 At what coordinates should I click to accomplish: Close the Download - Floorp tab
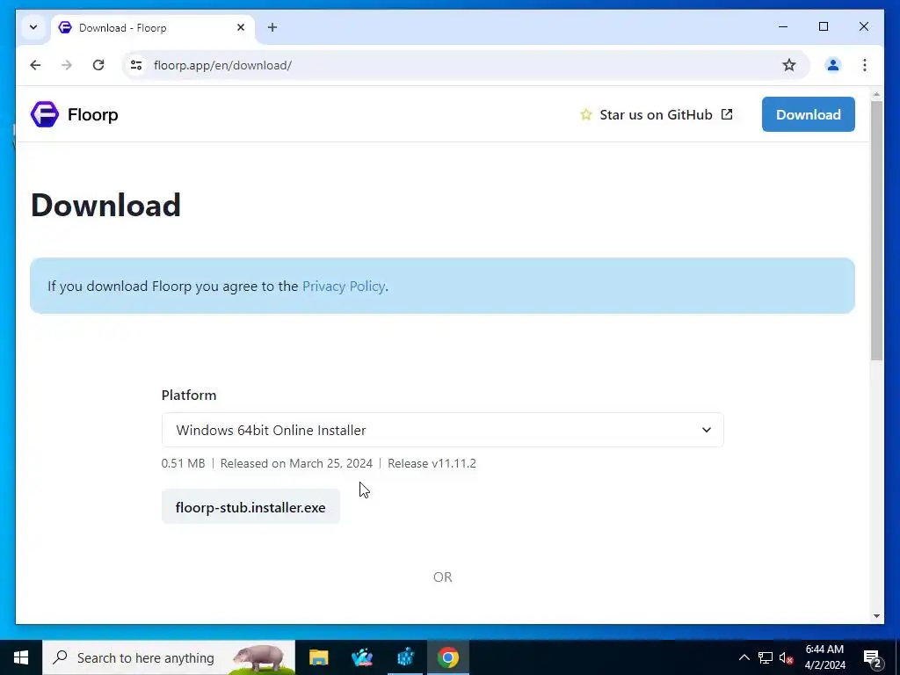241,27
